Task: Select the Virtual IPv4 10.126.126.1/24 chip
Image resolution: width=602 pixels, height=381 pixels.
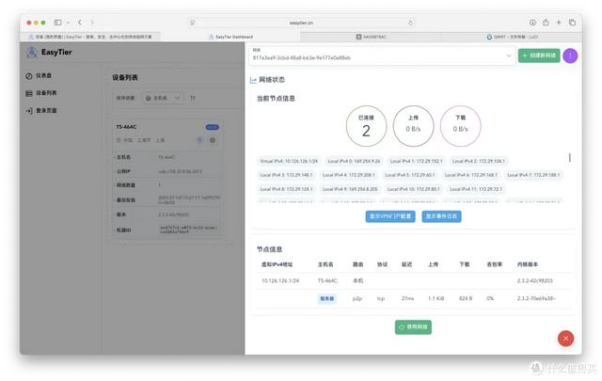Action: pyautogui.click(x=289, y=161)
